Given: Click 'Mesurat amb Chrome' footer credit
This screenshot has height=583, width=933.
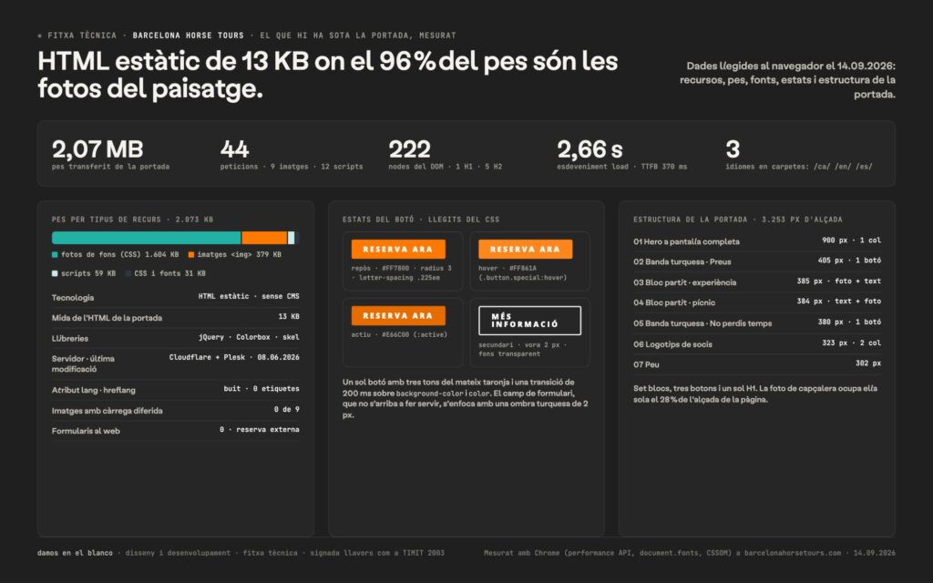Looking at the screenshot, I should (690, 553).
